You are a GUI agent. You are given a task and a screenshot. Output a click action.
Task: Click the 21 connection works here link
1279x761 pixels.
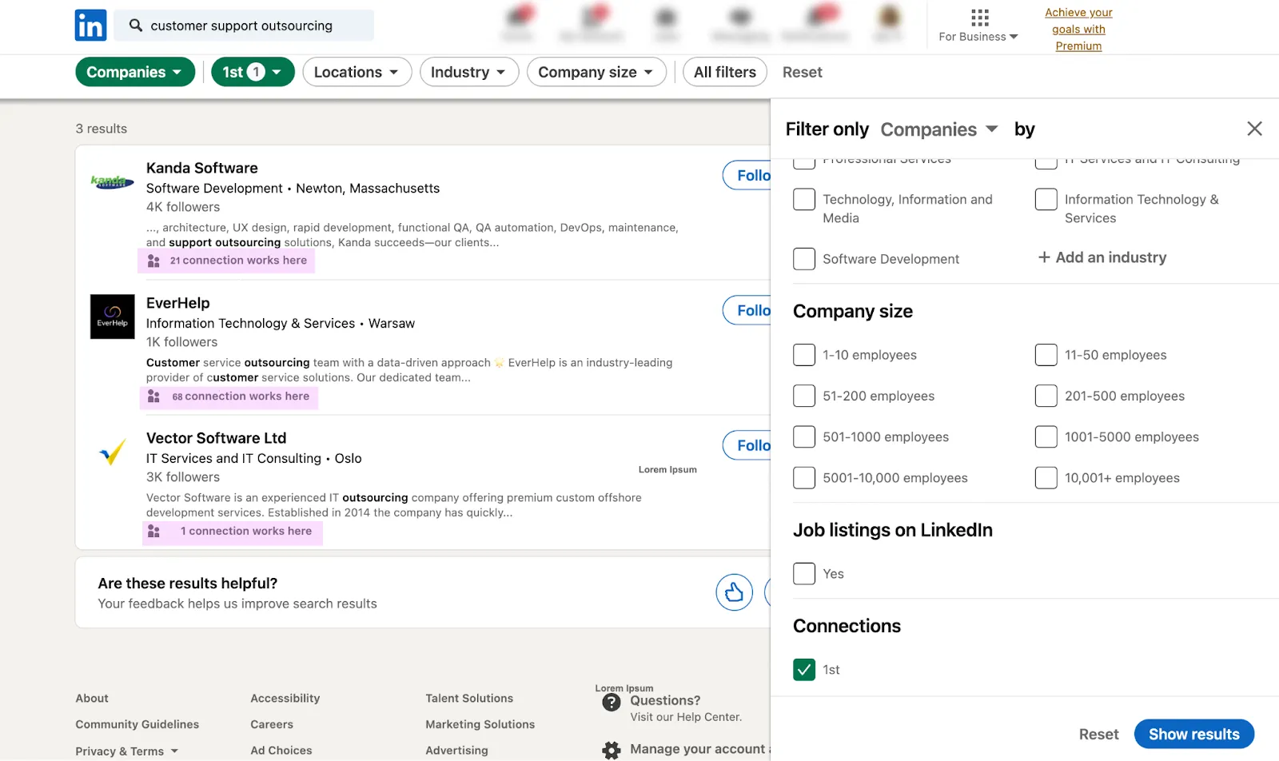[x=238, y=261]
